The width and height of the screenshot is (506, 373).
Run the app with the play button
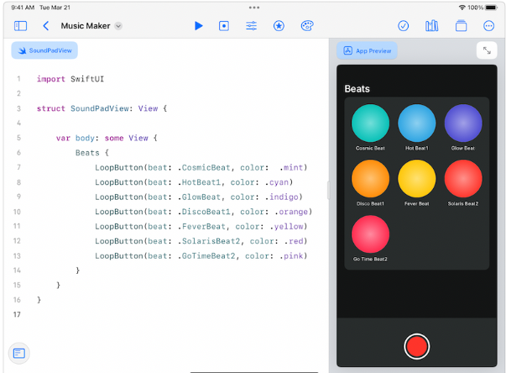tap(198, 26)
